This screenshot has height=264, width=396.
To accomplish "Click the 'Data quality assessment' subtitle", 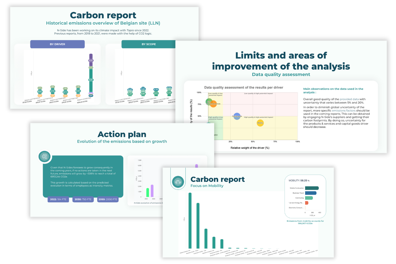I will pyautogui.click(x=281, y=74).
